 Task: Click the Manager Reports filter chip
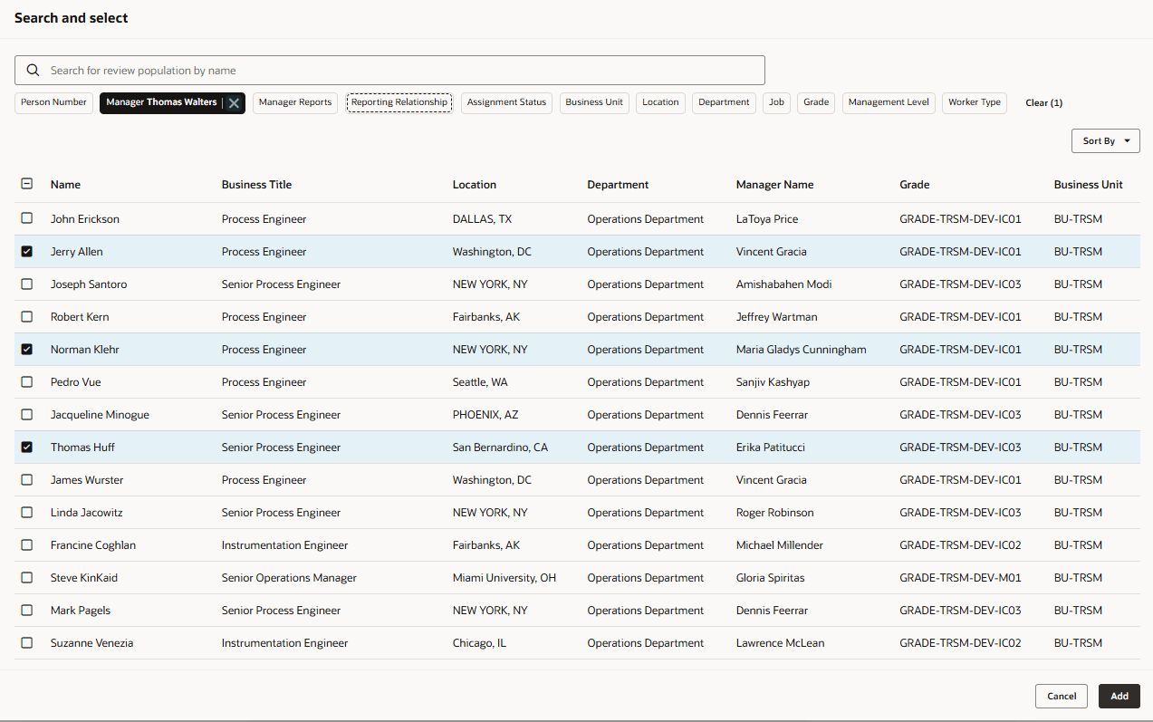coord(294,102)
